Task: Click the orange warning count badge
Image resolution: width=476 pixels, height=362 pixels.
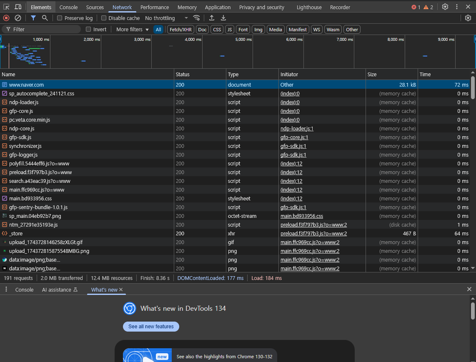Action: [x=428, y=7]
